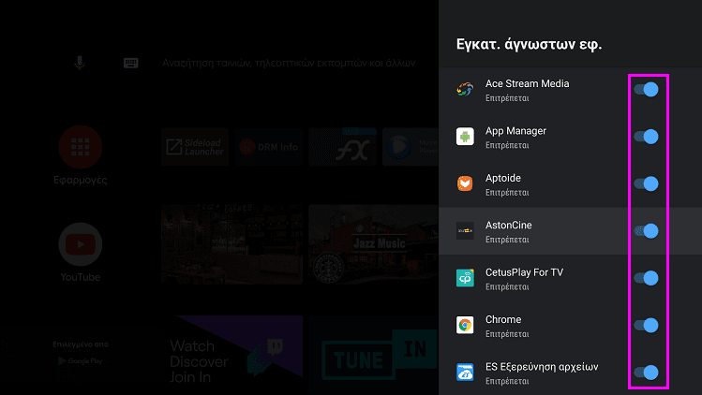Image resolution: width=702 pixels, height=395 pixels.
Task: Launch YouTube from the home sidebar
Action: 81,244
